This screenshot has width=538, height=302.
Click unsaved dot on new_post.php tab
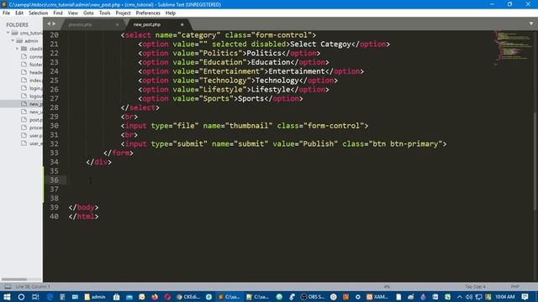pyautogui.click(x=182, y=24)
